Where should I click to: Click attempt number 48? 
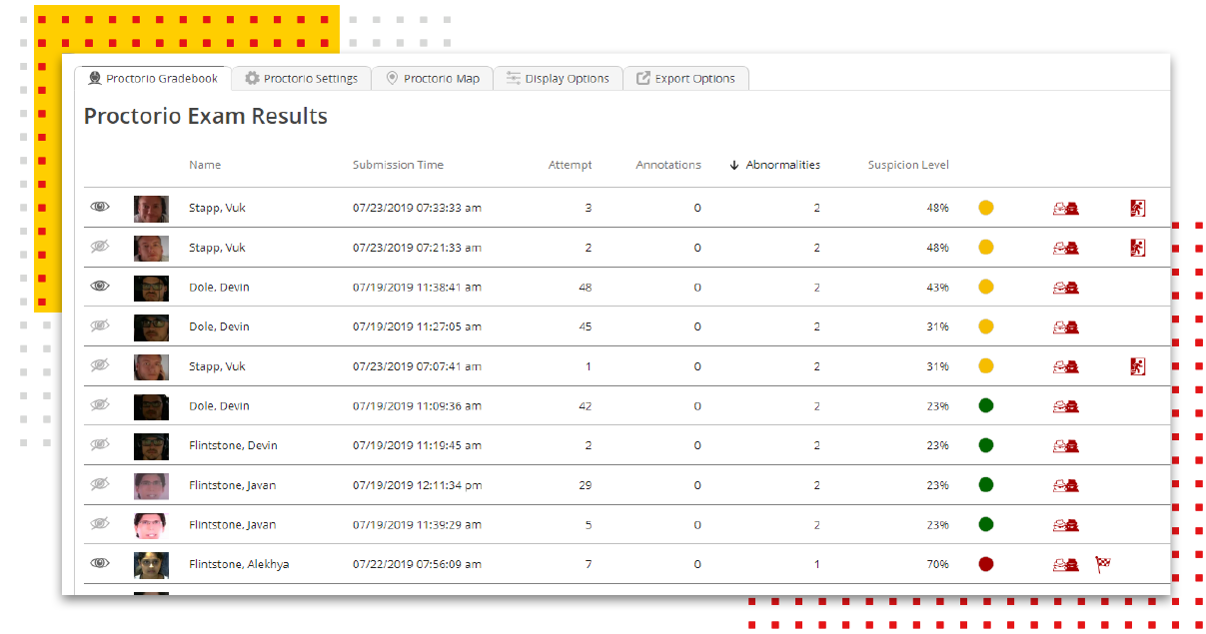tap(585, 287)
